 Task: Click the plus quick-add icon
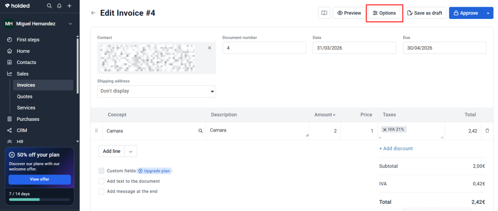click(x=70, y=6)
